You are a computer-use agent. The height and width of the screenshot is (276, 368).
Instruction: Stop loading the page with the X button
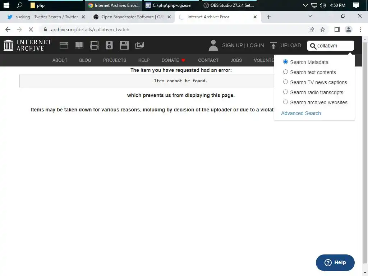(31, 29)
